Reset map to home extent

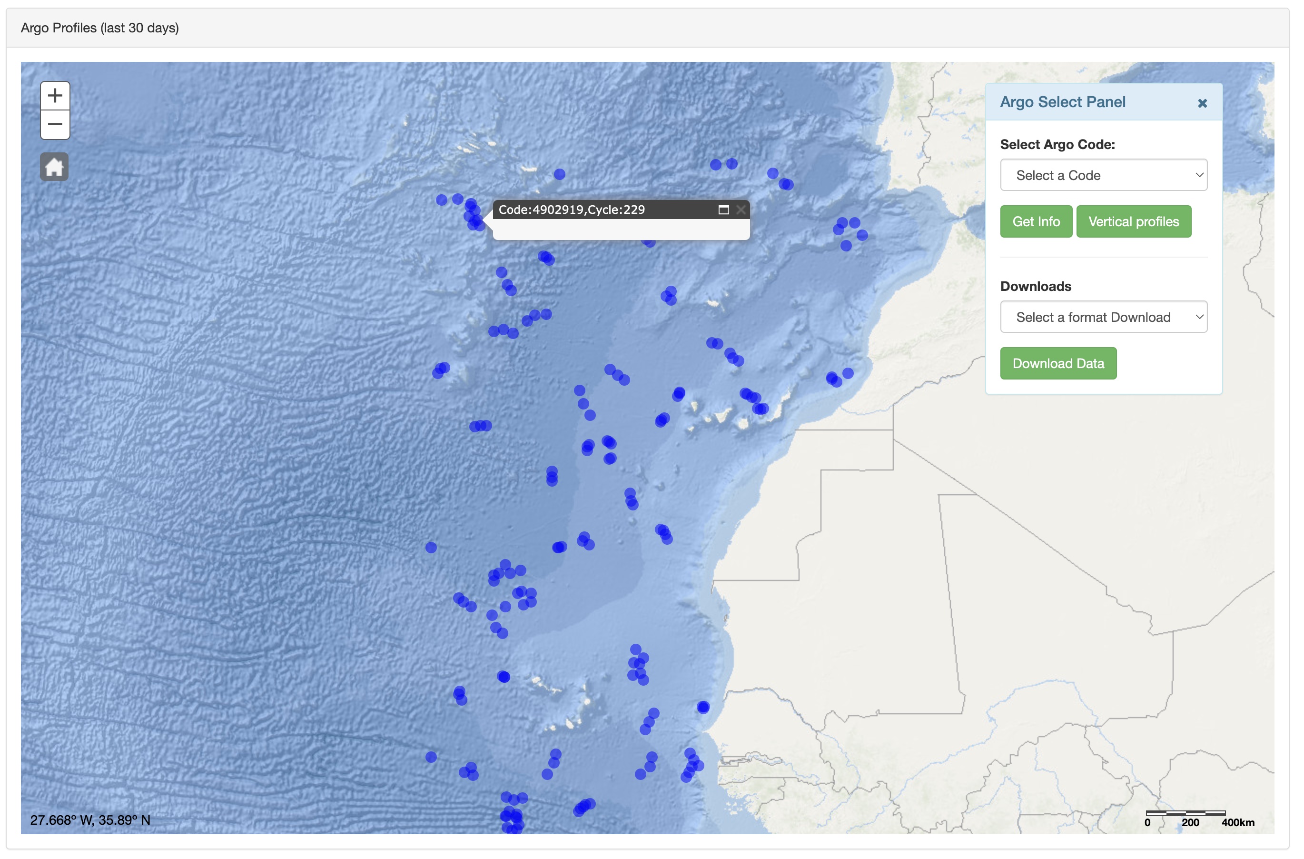tap(54, 167)
